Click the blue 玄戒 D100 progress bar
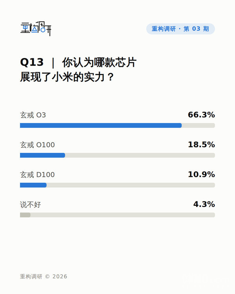The image size is (235, 294). tap(33, 185)
